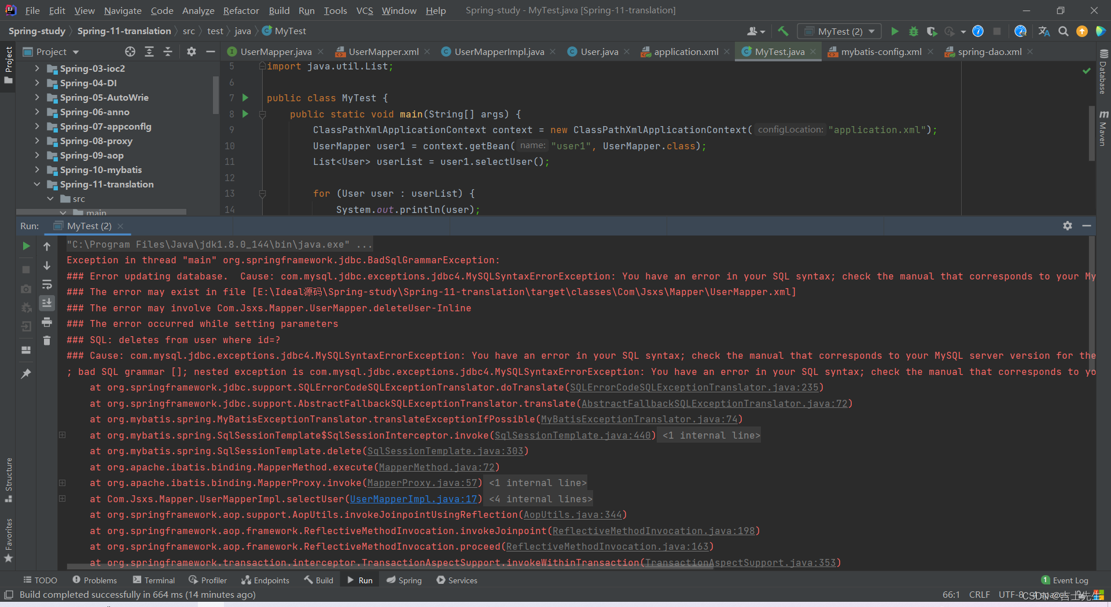Rerun MyTest in the Run panel
Screen dimensions: 1111x607
click(26, 246)
